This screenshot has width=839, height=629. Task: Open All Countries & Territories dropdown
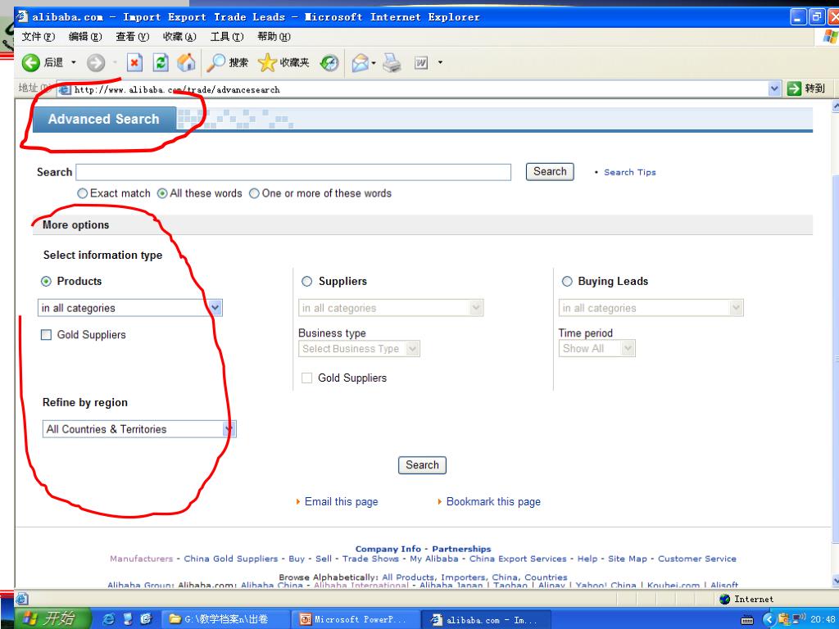click(139, 429)
